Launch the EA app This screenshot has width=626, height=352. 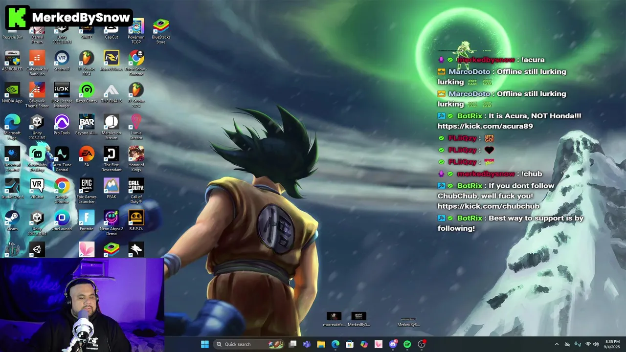pyautogui.click(x=87, y=156)
